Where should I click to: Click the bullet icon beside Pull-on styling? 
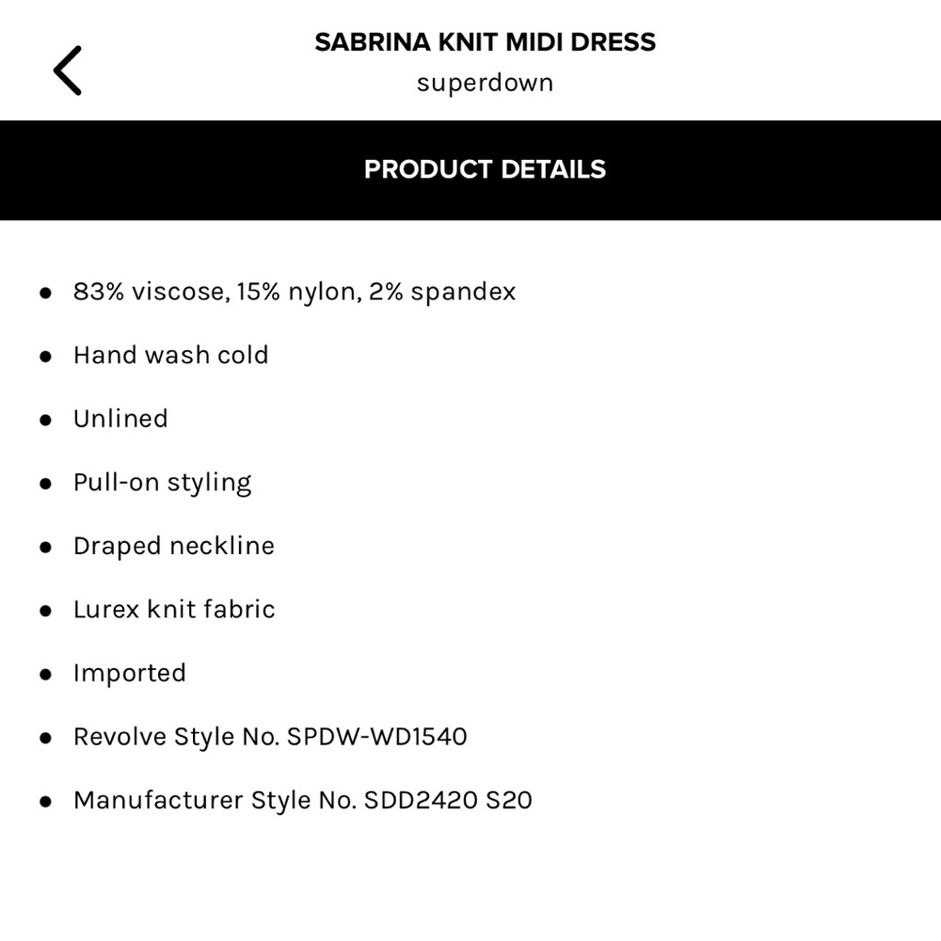[43, 483]
